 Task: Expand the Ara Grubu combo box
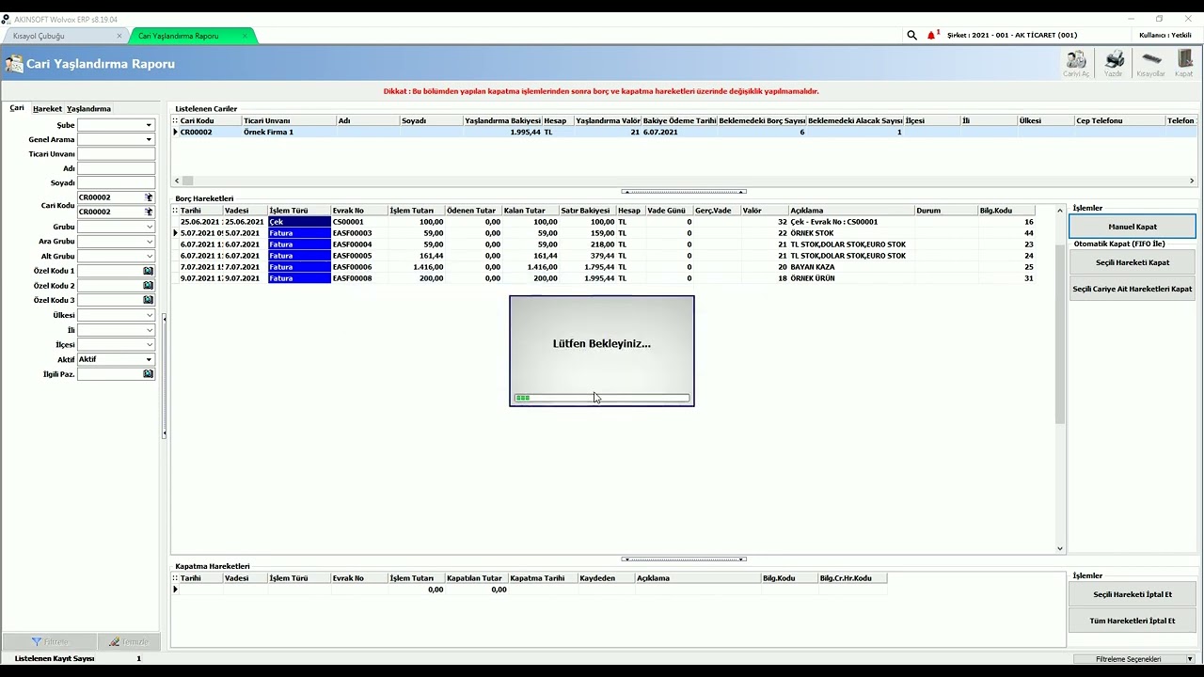[x=149, y=242]
